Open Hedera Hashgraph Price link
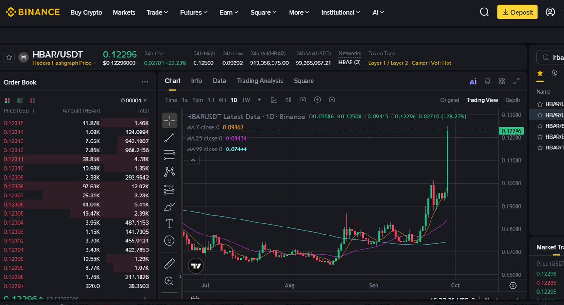 click(x=64, y=63)
